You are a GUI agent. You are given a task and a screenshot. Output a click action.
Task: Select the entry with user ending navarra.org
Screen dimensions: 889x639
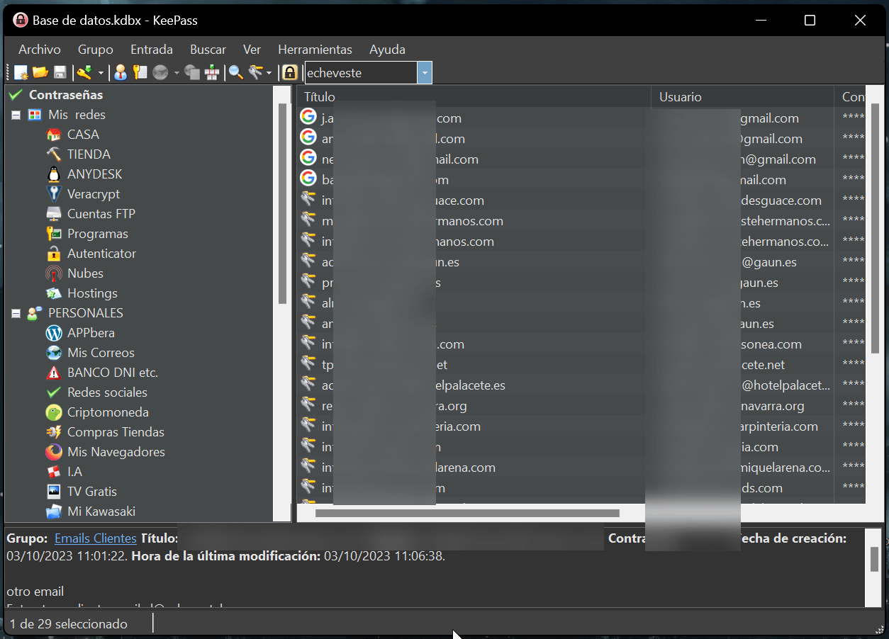[x=581, y=406]
